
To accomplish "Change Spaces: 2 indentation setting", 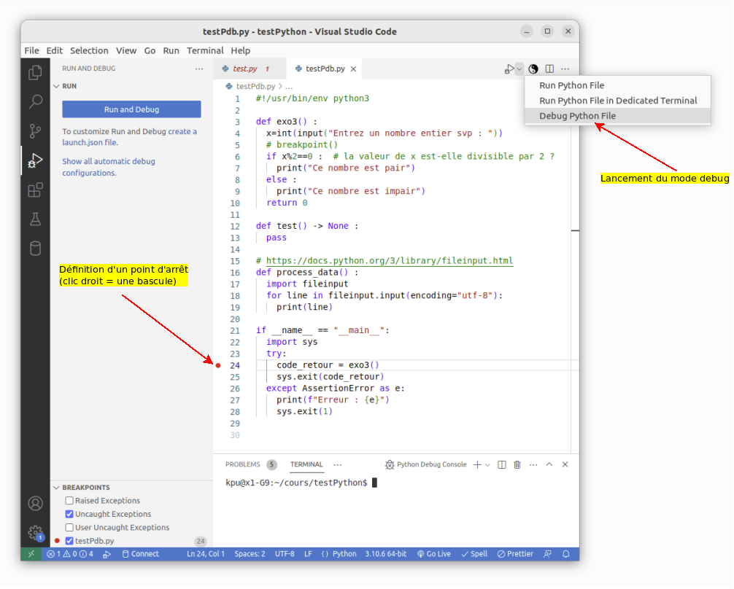I will click(250, 555).
